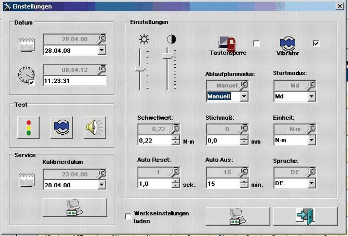Click the Service transfer-to-device button
Screen dimensions: 348x236
point(74,207)
